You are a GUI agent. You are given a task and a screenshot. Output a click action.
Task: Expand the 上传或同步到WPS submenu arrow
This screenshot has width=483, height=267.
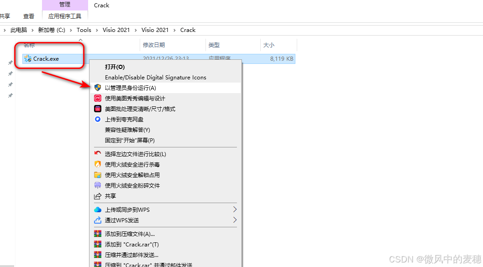(x=235, y=209)
